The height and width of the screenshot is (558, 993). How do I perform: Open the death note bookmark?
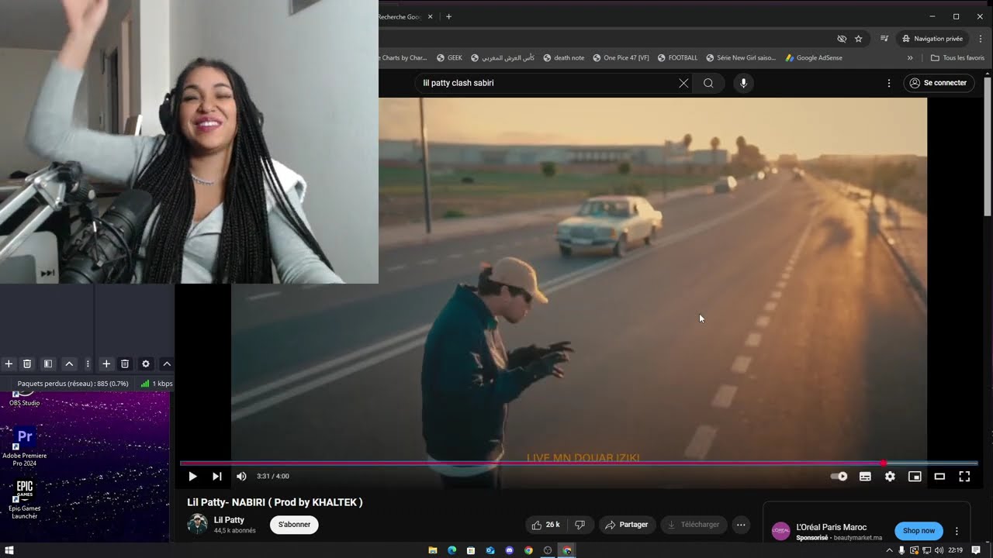click(563, 57)
